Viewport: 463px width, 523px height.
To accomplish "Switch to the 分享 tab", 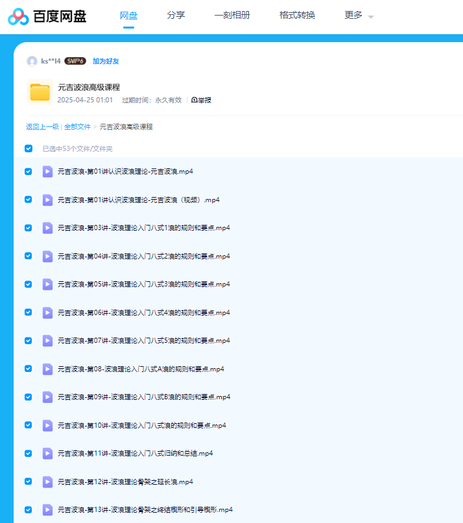I will point(175,16).
